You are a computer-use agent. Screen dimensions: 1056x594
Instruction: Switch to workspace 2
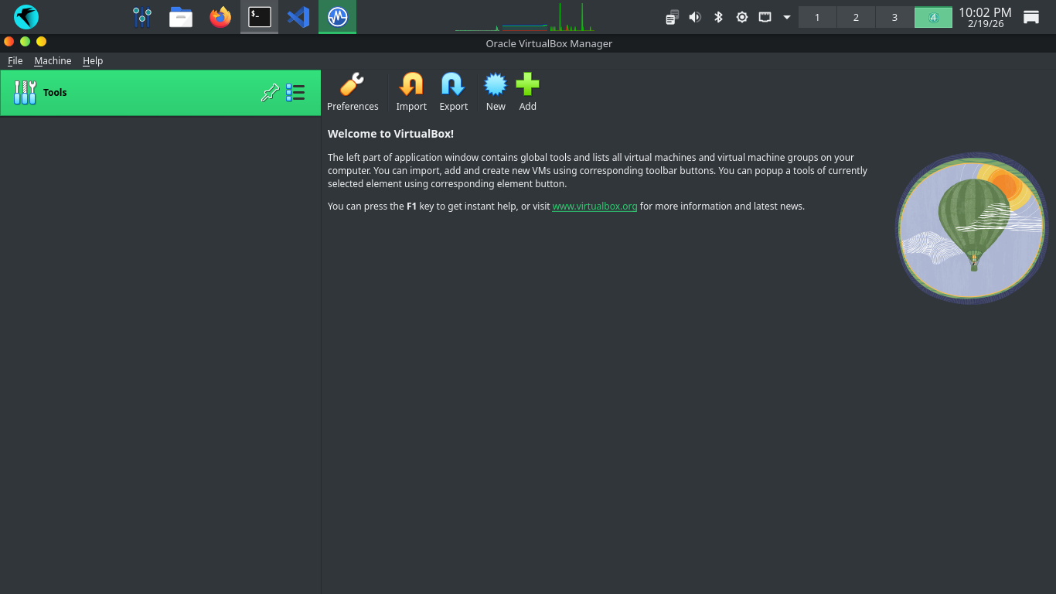point(856,17)
